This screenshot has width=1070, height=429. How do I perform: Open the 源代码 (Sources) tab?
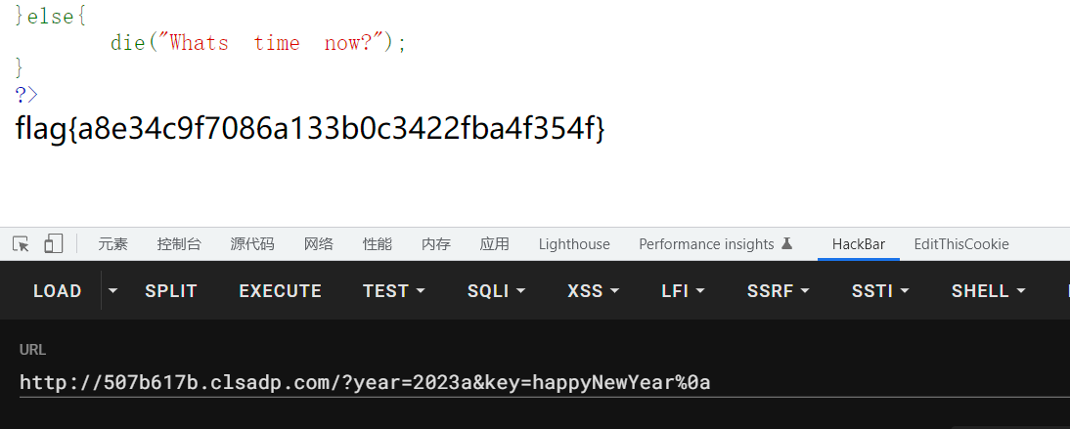point(252,244)
